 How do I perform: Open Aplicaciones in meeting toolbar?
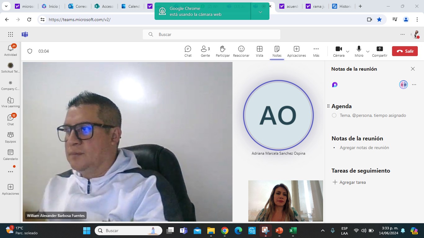coord(296,51)
